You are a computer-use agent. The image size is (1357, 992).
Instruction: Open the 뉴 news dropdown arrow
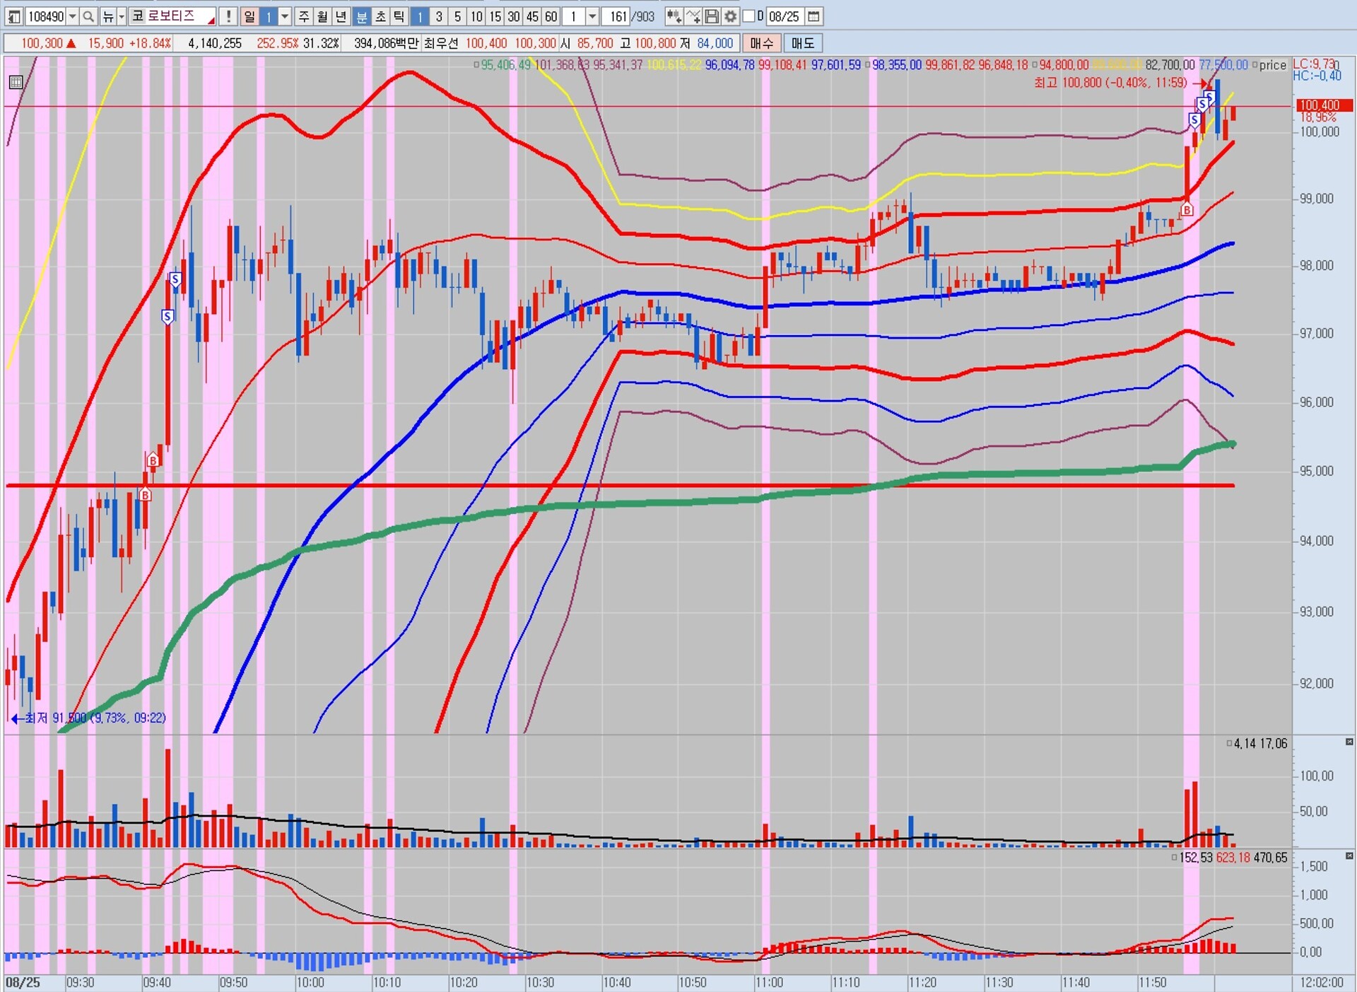click(122, 16)
